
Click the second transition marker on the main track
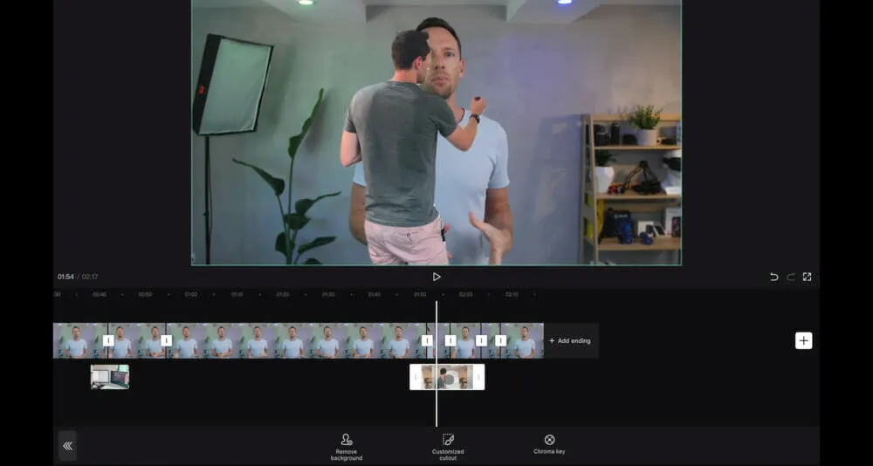tap(166, 340)
